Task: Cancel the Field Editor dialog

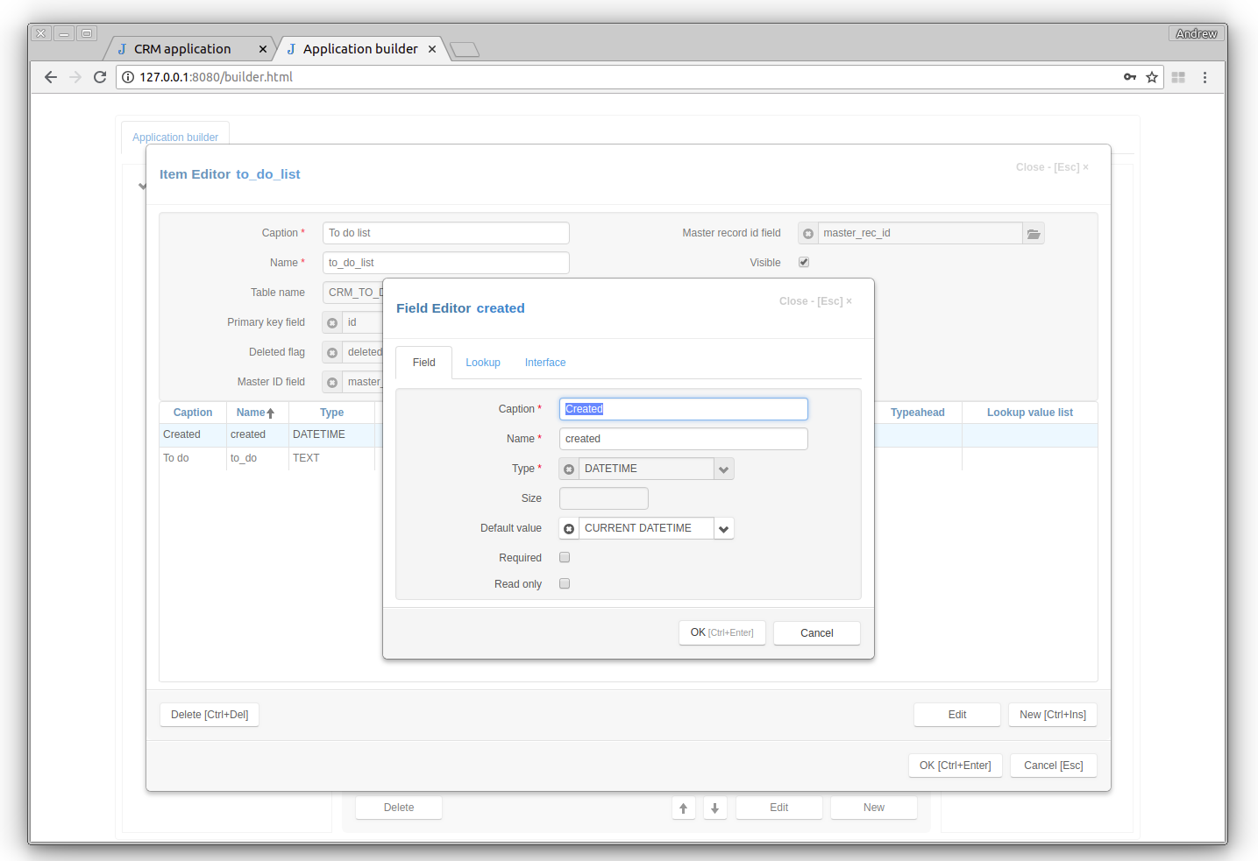Action: [817, 633]
